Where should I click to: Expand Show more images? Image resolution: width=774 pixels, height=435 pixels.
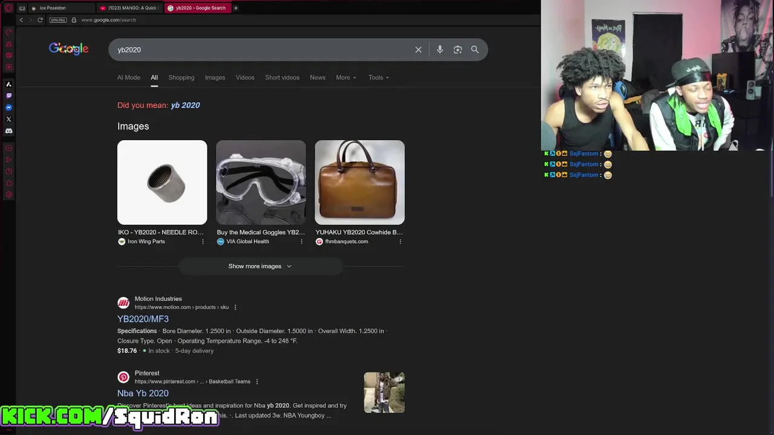(x=261, y=266)
